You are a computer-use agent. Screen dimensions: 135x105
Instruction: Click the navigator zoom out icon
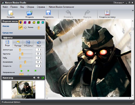coord(34,78)
